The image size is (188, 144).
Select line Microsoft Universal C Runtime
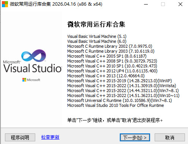(119, 100)
